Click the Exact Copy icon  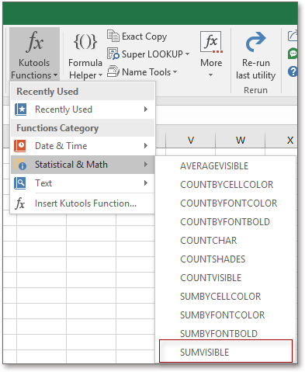click(113, 36)
